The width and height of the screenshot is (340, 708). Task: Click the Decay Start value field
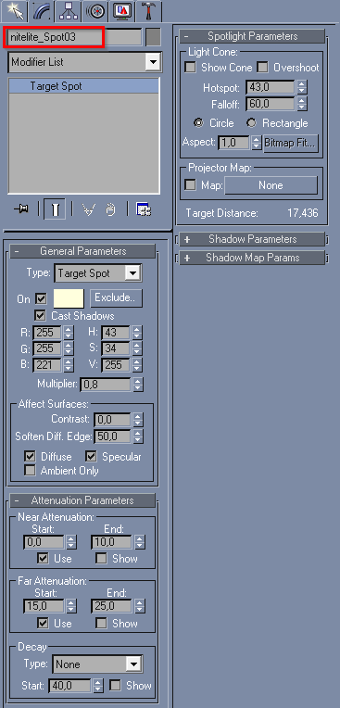click(70, 686)
